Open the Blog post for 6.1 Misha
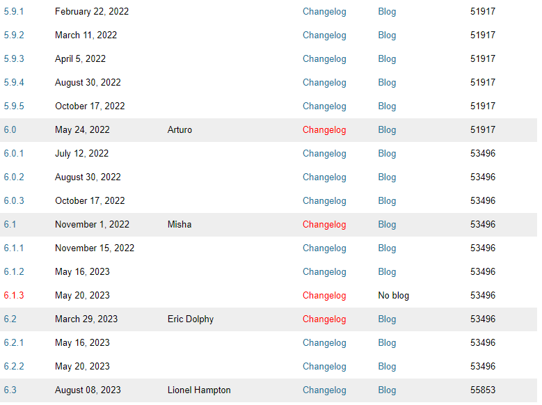 point(387,225)
